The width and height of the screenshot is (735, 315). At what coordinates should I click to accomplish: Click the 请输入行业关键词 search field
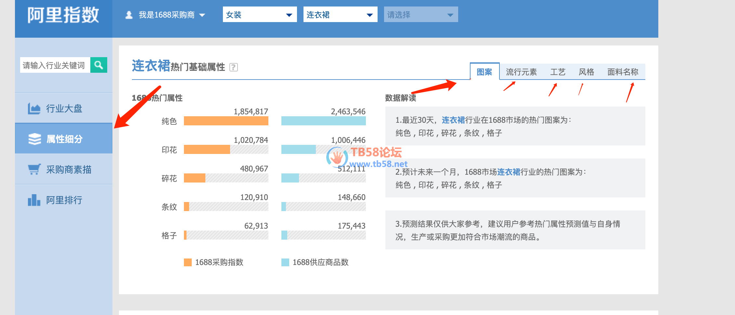tap(55, 65)
